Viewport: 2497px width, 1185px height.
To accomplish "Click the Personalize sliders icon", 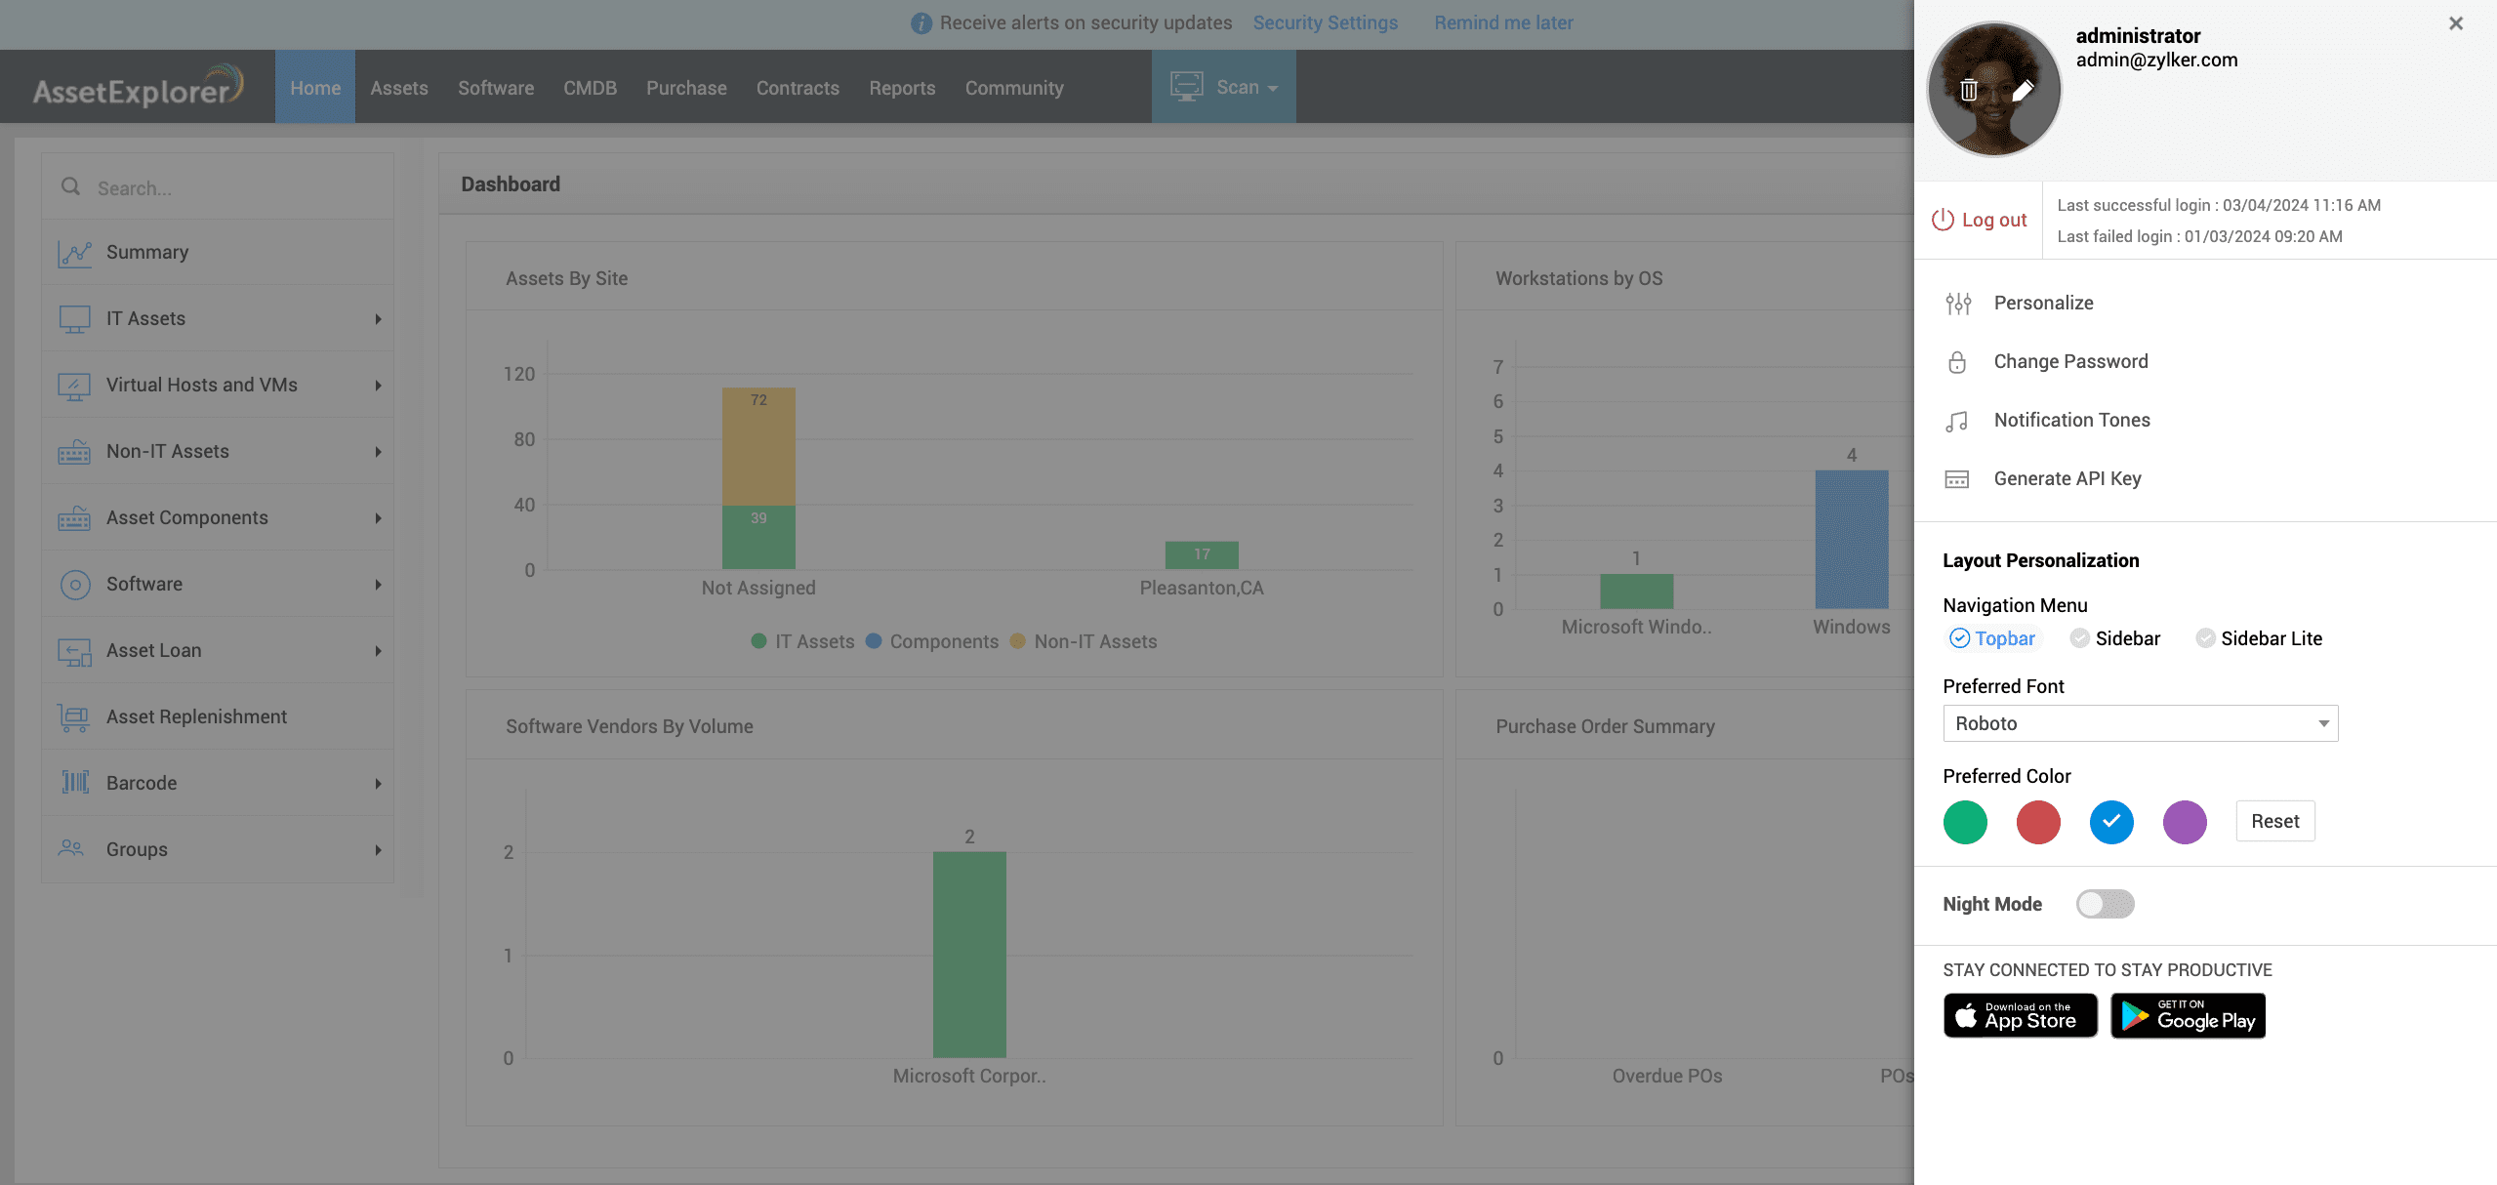I will (1957, 304).
